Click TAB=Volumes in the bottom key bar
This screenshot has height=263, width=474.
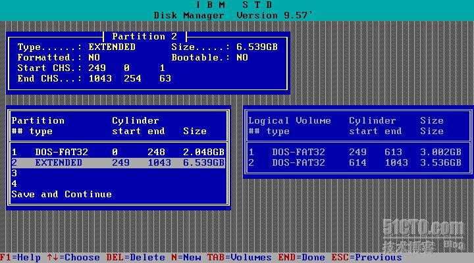239,258
